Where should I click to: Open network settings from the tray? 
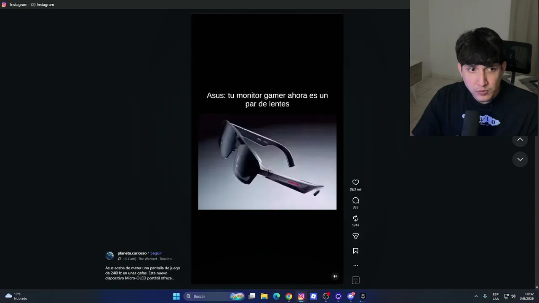(506, 296)
